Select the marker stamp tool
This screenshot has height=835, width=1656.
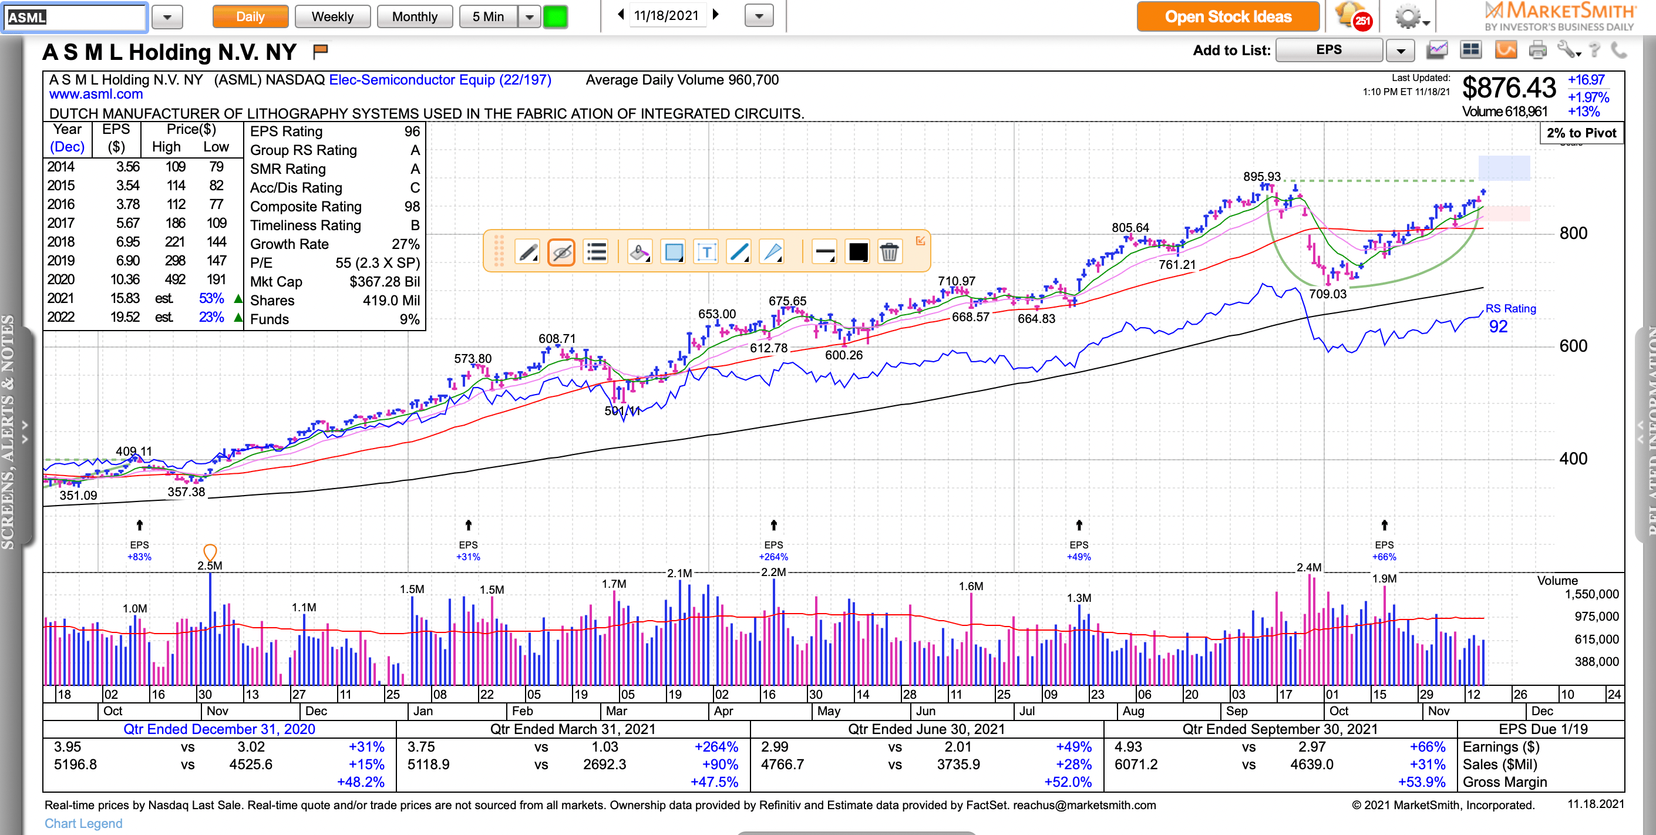tap(639, 252)
